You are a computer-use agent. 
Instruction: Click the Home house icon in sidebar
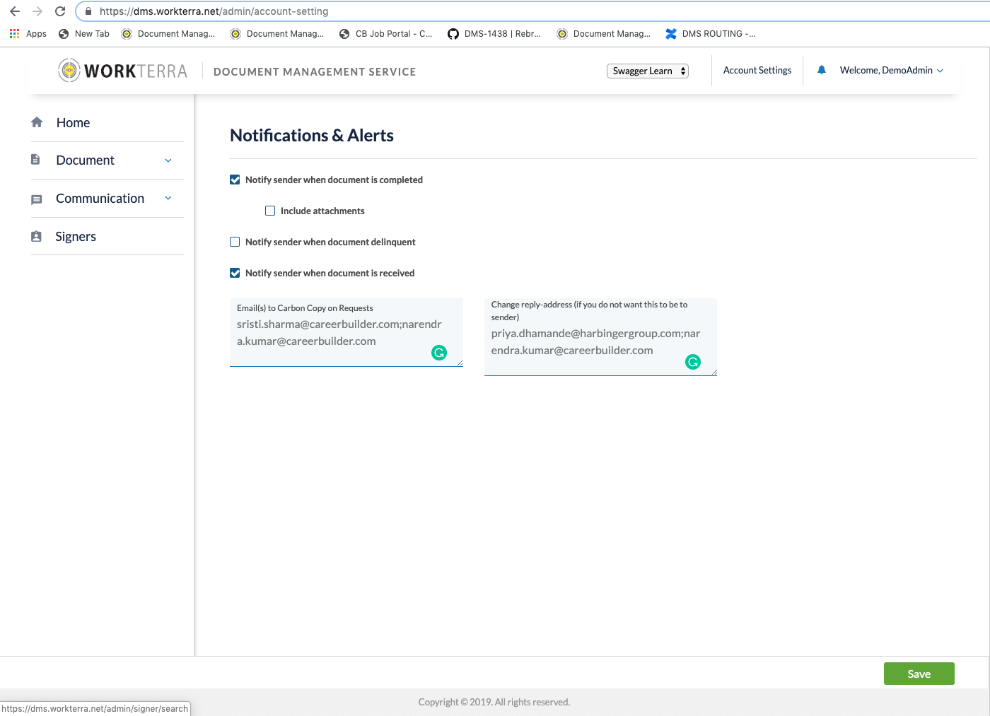pyautogui.click(x=37, y=122)
